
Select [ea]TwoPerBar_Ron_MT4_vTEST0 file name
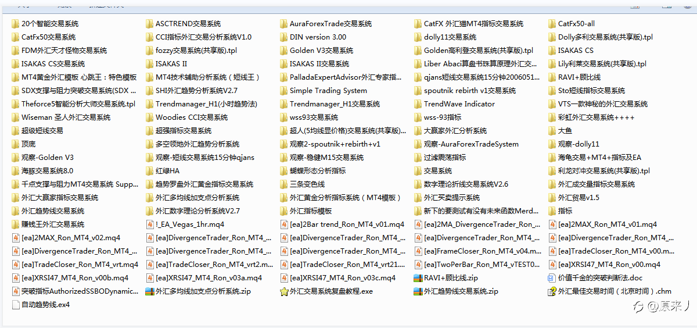tap(482, 265)
